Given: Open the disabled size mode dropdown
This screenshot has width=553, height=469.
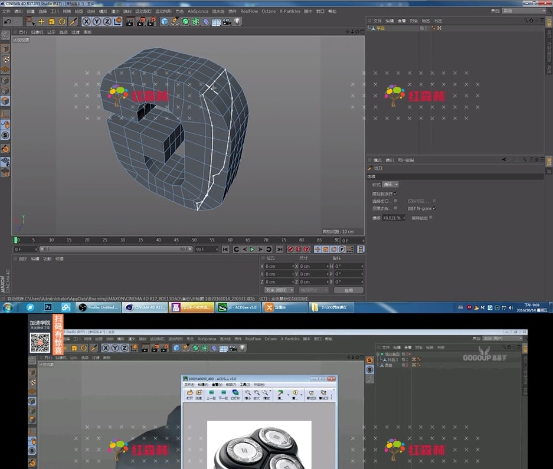Looking at the screenshot, I should (x=313, y=290).
